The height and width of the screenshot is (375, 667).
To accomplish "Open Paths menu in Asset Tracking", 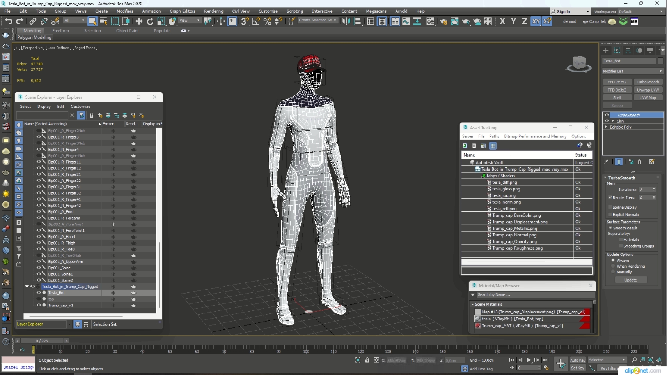I will [494, 136].
